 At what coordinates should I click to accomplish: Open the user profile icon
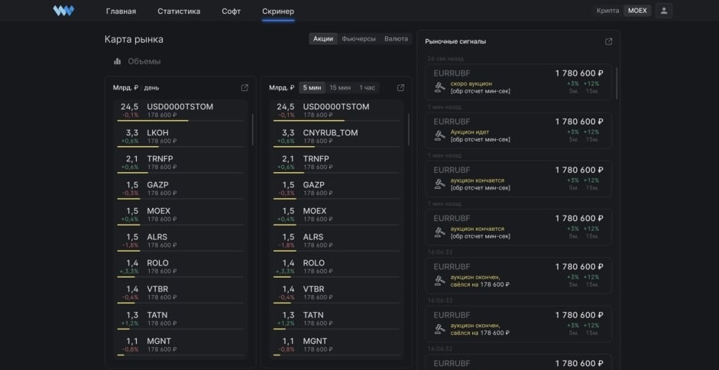pyautogui.click(x=663, y=11)
